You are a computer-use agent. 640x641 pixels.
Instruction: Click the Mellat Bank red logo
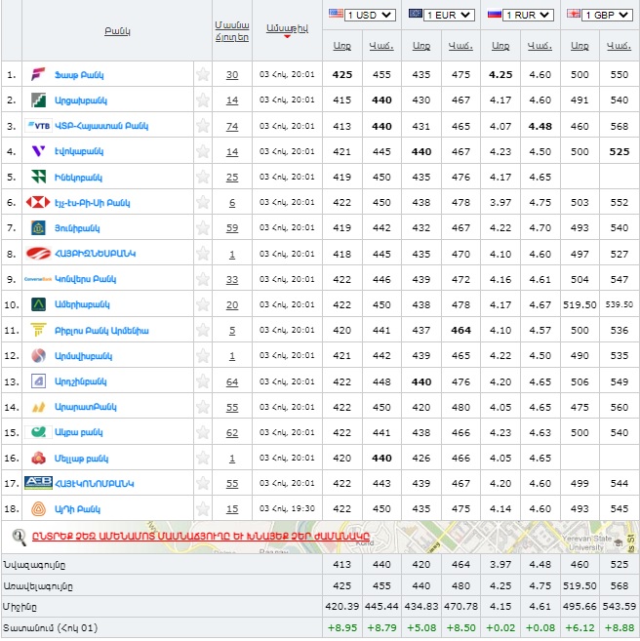(x=39, y=458)
